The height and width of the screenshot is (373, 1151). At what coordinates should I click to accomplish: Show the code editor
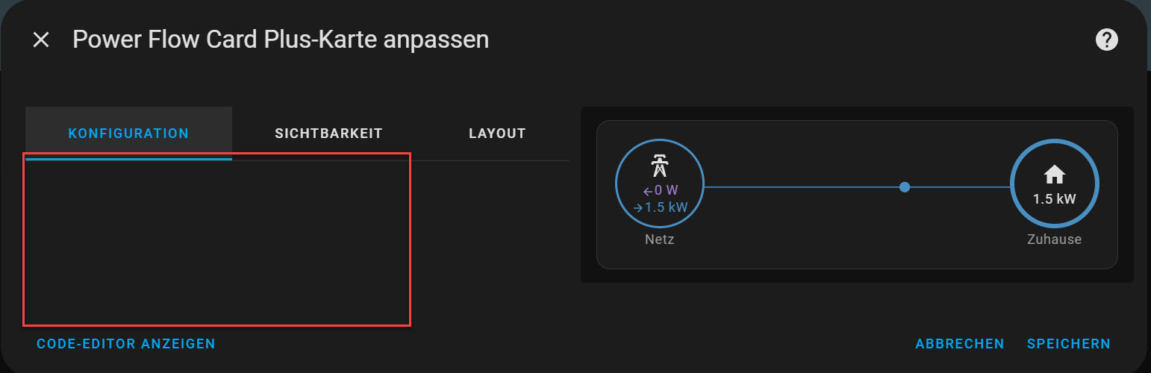click(x=125, y=344)
